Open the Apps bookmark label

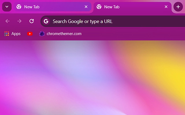tap(16, 34)
